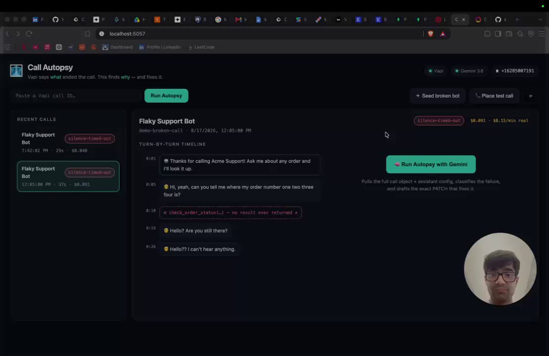Switch to the LinkedIn browser tab
This screenshot has height=356, width=549.
click(x=38, y=20)
